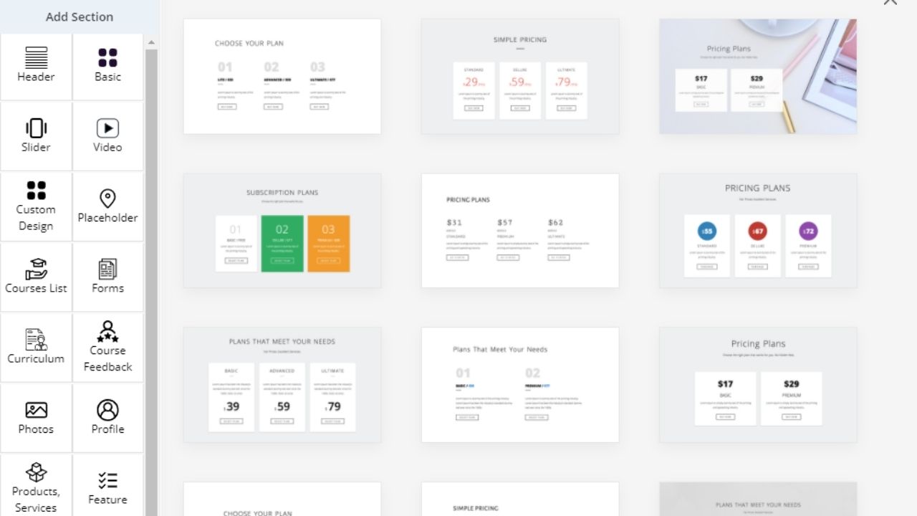The width and height of the screenshot is (917, 516).
Task: Open the Custom Design category
Action: [x=36, y=206]
